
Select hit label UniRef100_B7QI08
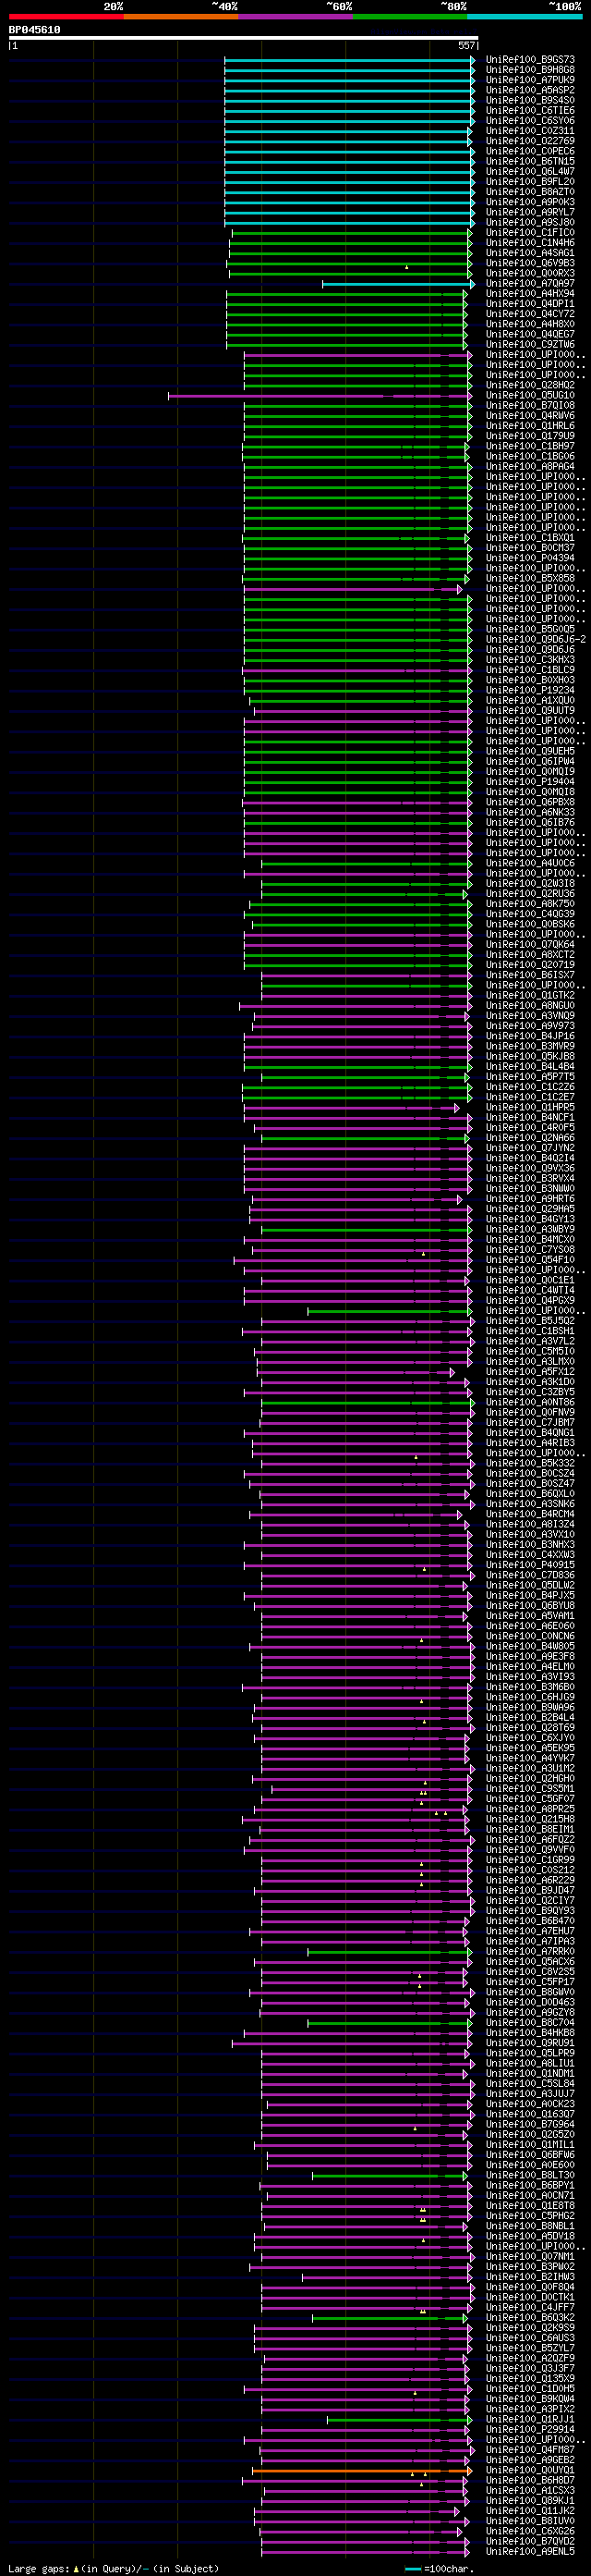[x=530, y=406]
